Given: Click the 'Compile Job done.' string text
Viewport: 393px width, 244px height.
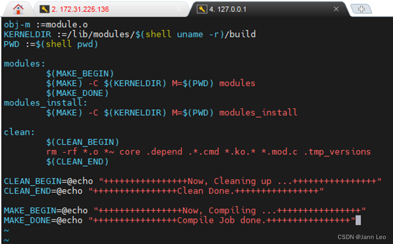Looking at the screenshot, I should [221, 220].
